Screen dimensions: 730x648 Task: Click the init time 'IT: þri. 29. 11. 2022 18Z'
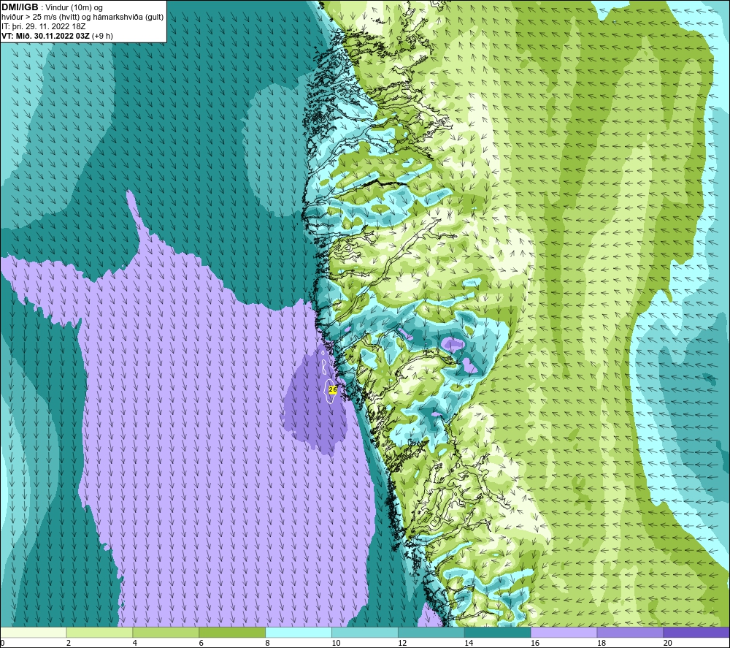pyautogui.click(x=43, y=26)
